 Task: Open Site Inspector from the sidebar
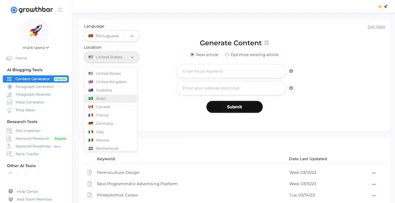[x=28, y=130]
